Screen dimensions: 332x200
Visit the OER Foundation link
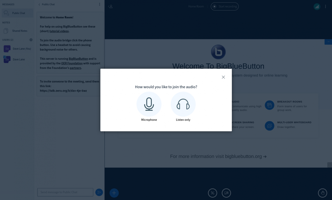(x=72, y=63)
